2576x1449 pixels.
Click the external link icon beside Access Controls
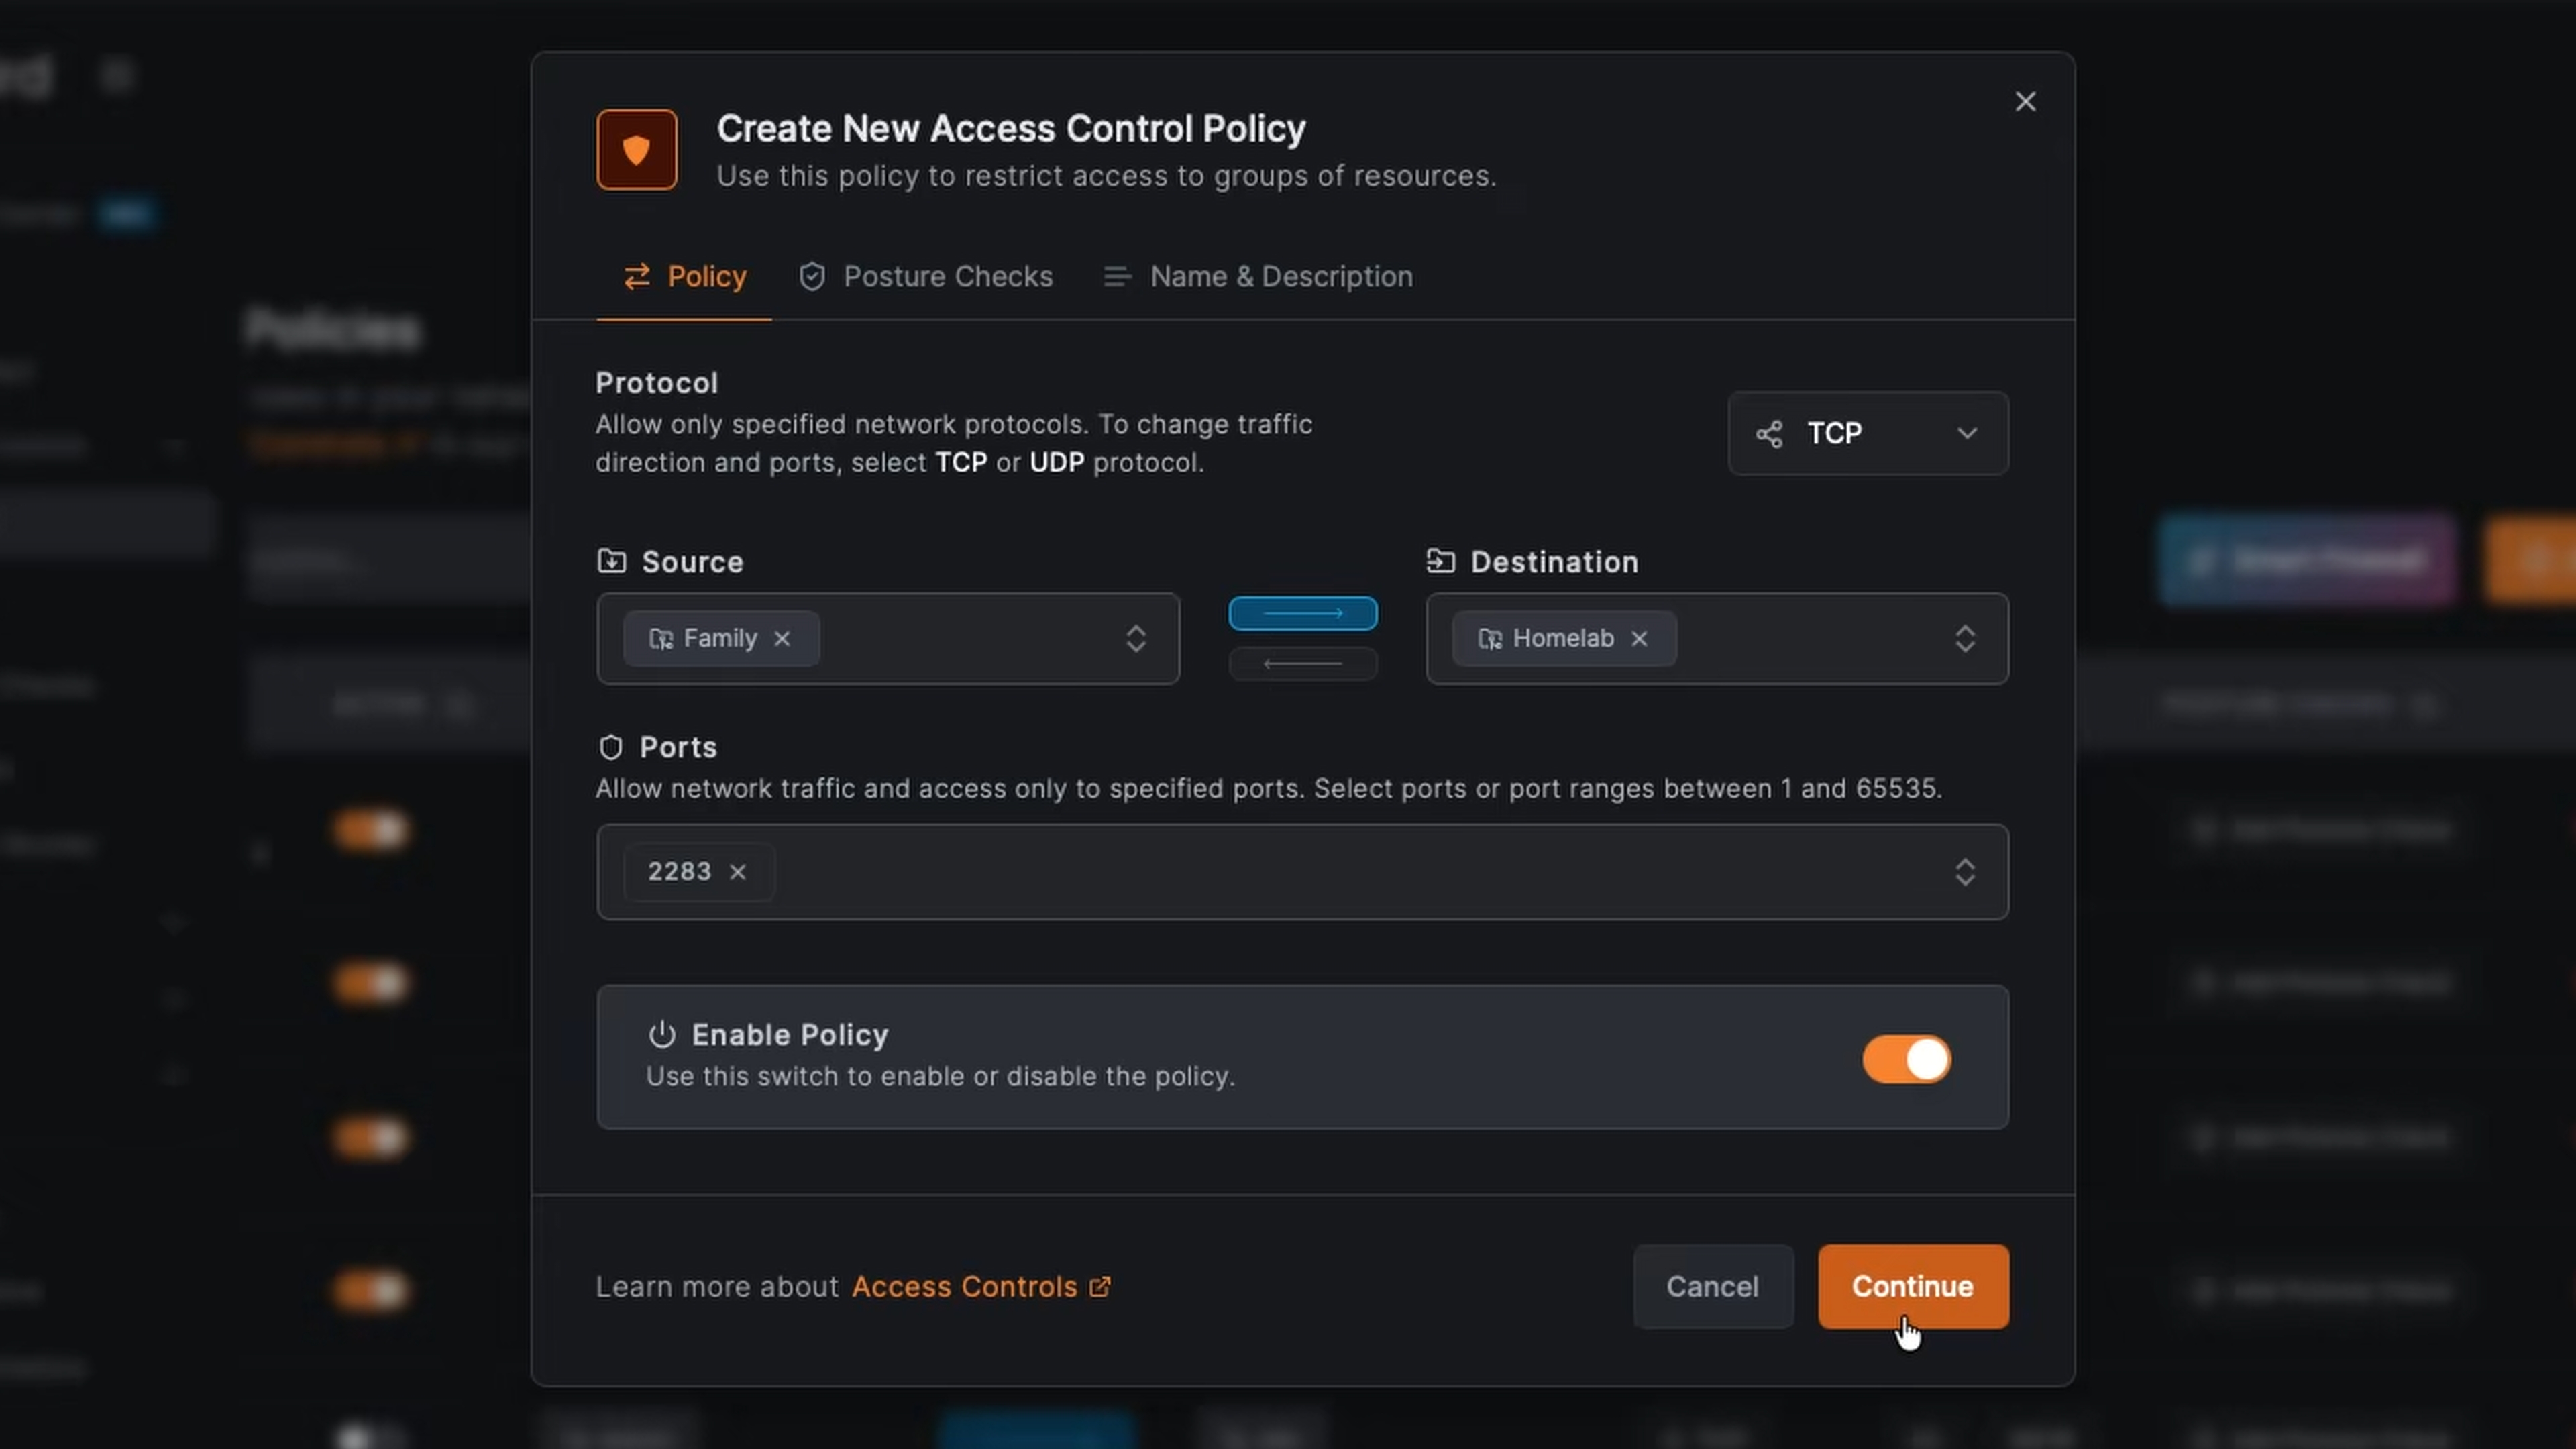pos(1100,1287)
